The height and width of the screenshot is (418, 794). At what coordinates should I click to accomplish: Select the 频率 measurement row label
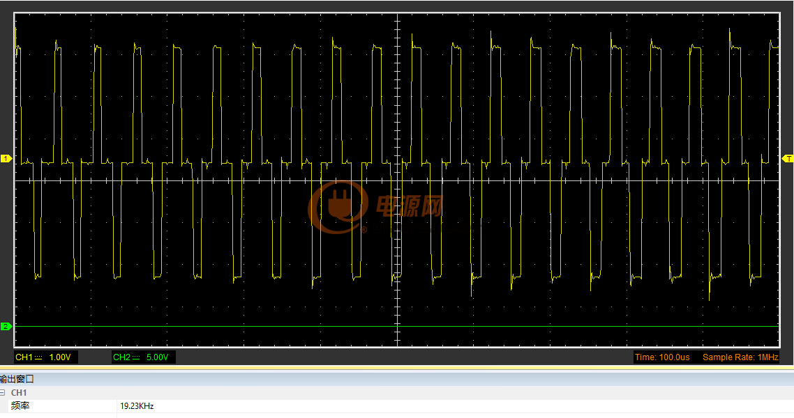tap(20, 406)
